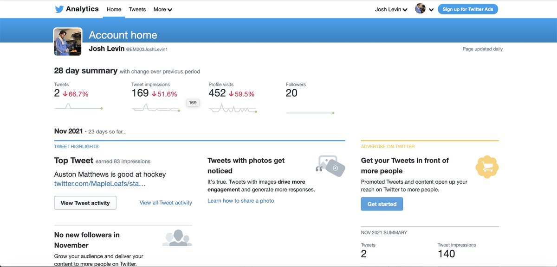Image resolution: width=557 pixels, height=267 pixels.
Task: Open the profile avatar menu in header
Action: point(420,9)
